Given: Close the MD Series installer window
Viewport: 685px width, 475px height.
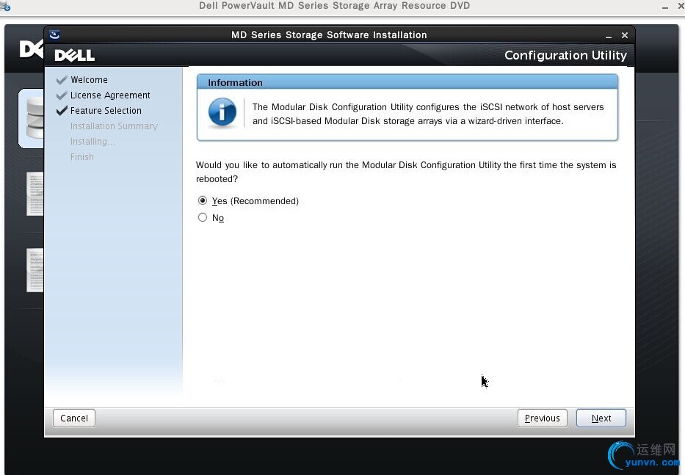Looking at the screenshot, I should [625, 35].
